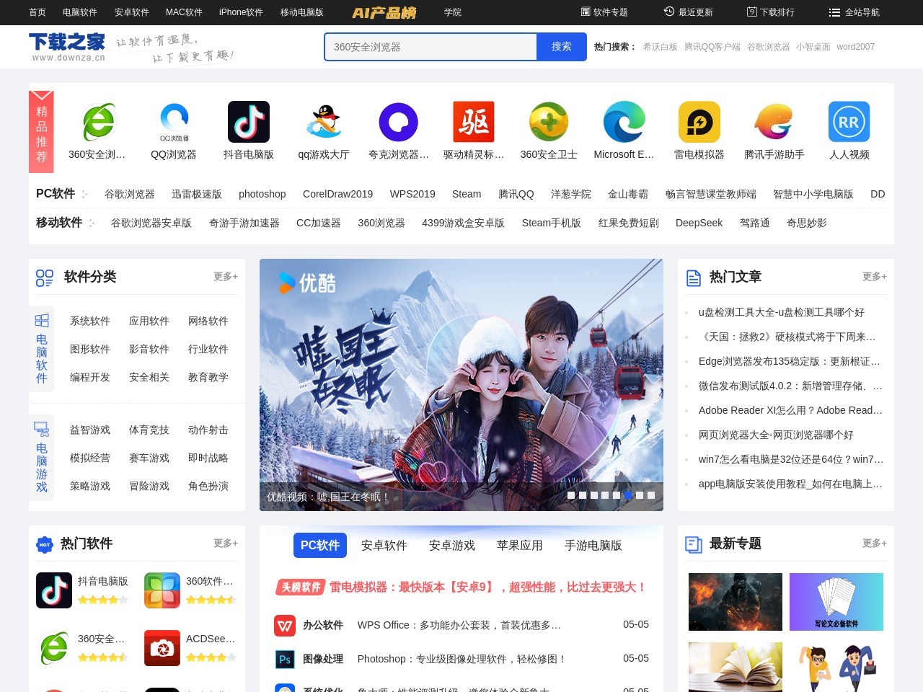
Task: Select the first carousel dot
Action: (571, 495)
